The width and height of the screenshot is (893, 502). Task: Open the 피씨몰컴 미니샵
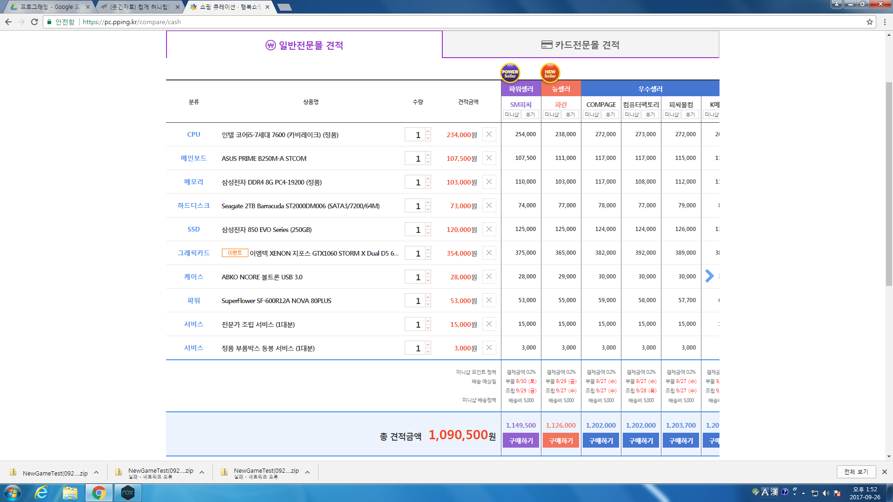[672, 115]
